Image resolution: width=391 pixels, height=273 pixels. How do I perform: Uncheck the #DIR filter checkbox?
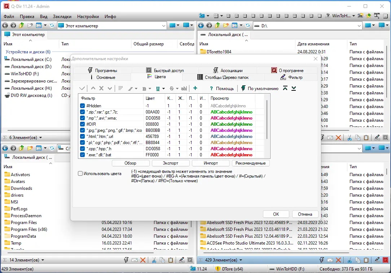pyautogui.click(x=82, y=124)
